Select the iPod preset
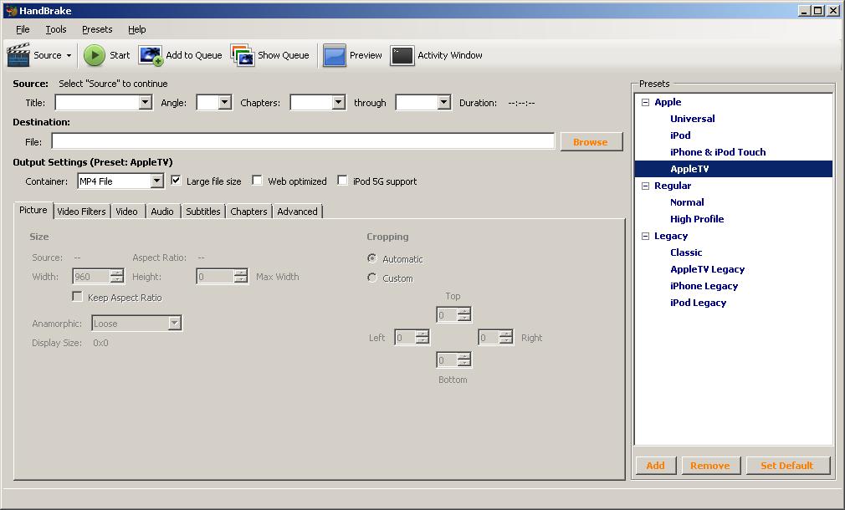 coord(680,135)
